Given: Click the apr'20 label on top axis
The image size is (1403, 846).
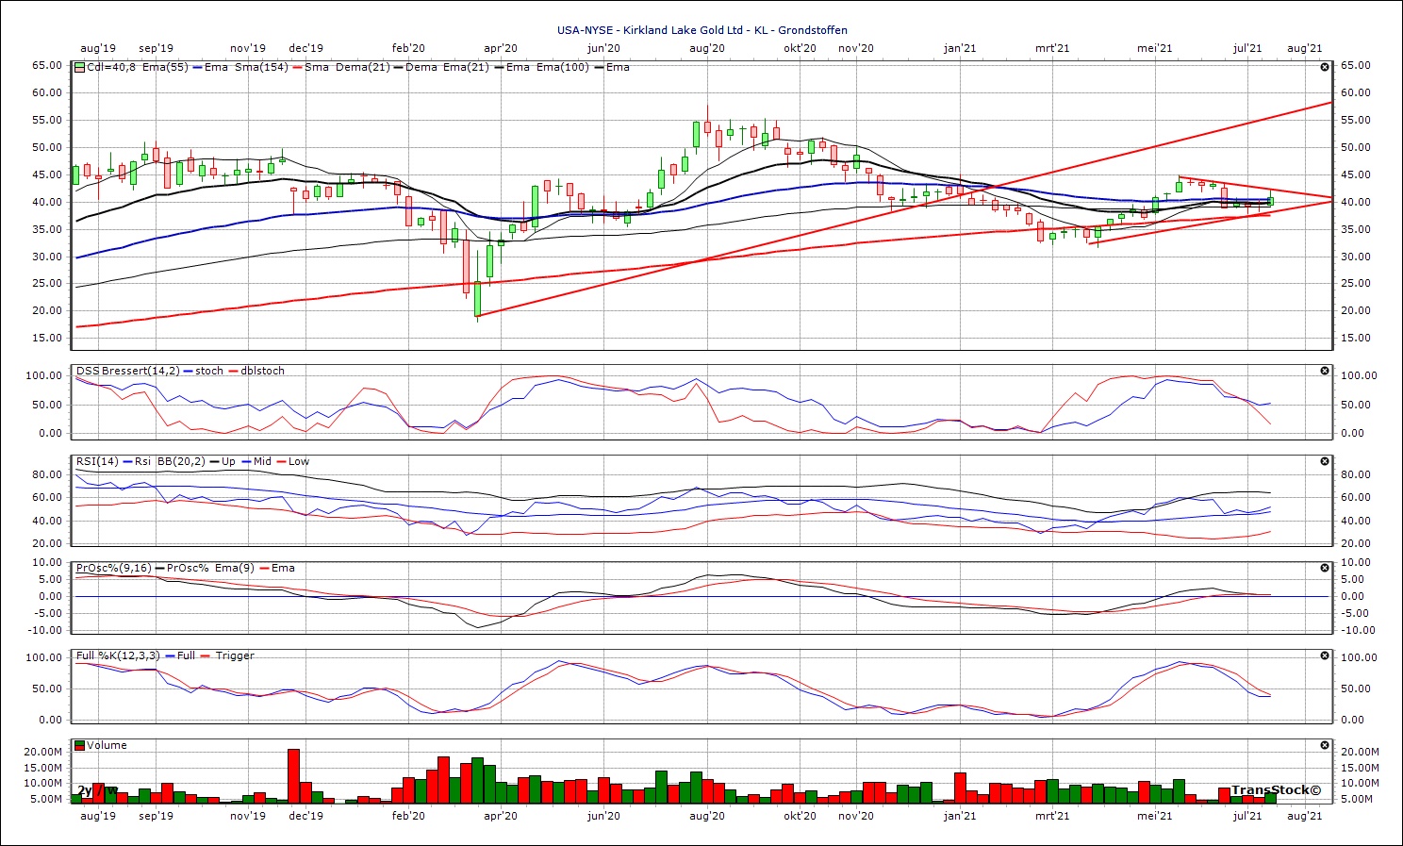Looking at the screenshot, I should click(500, 48).
